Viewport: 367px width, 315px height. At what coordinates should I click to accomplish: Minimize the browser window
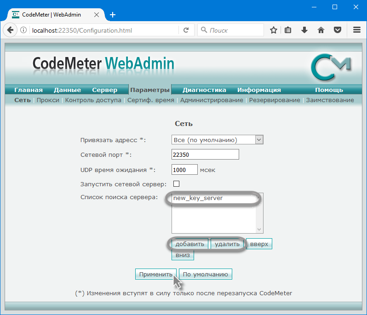tap(314, 7)
